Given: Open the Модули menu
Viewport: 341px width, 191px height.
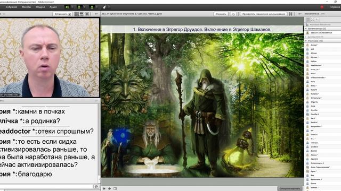Looking at the screenshot, I should click(x=40, y=7).
